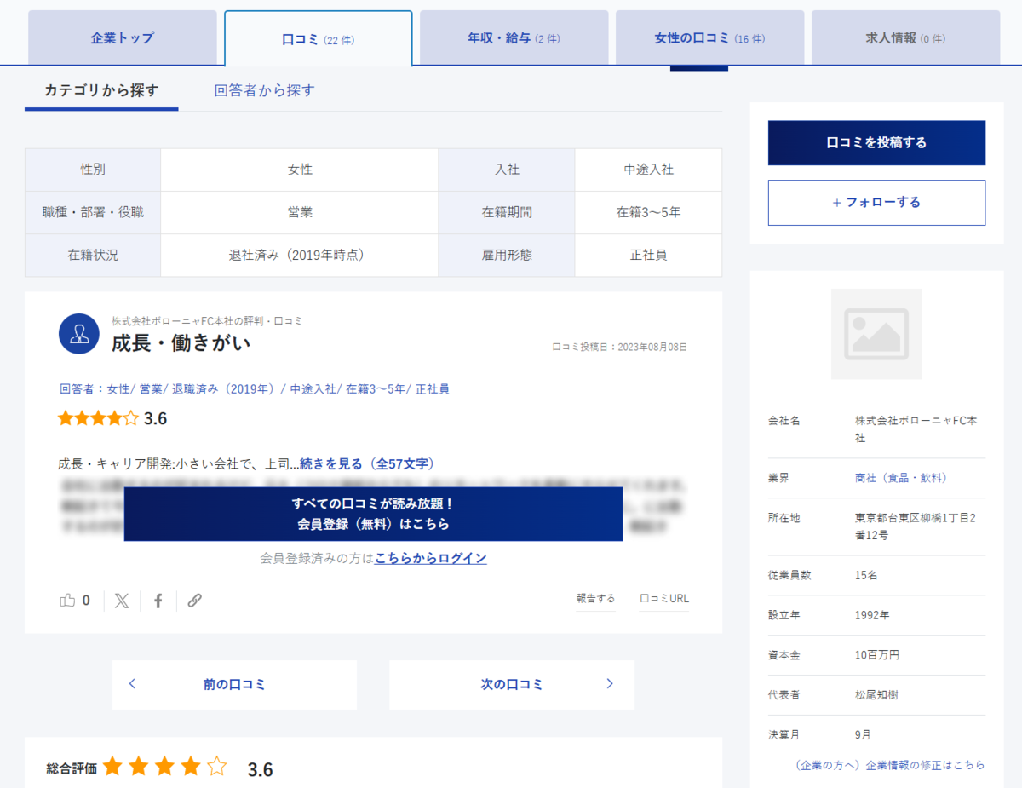The height and width of the screenshot is (788, 1022).
Task: Follow the company with フォローする
Action: pos(876,203)
